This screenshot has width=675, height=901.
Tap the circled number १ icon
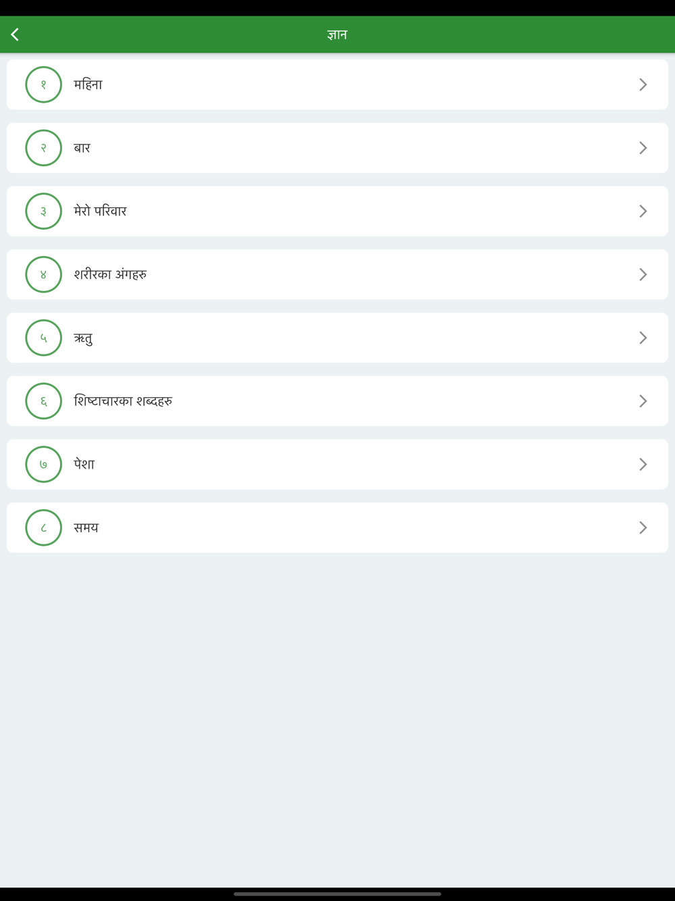pyautogui.click(x=44, y=84)
